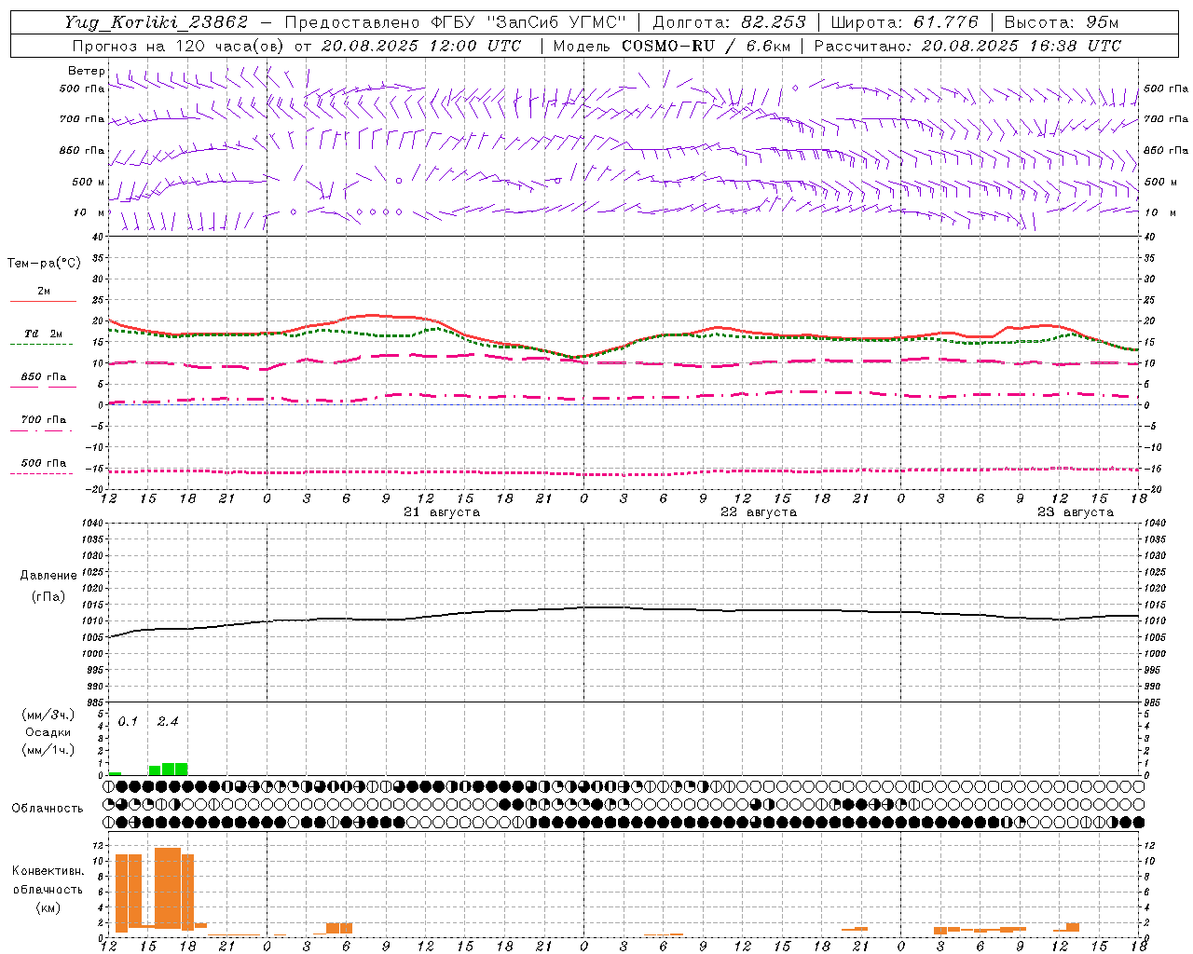Click the 1040 value on the left pressure axis
This screenshot has height=954, width=1193.
coord(93,524)
